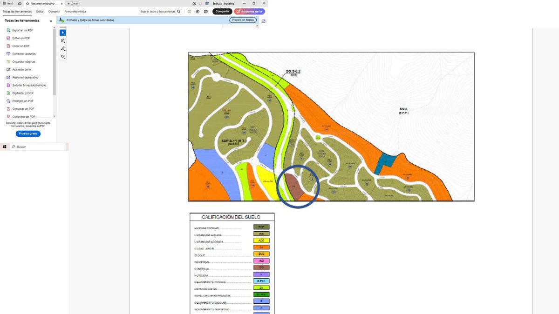Click the print icon
Viewport: 559px width, 314px height.
point(206,11)
